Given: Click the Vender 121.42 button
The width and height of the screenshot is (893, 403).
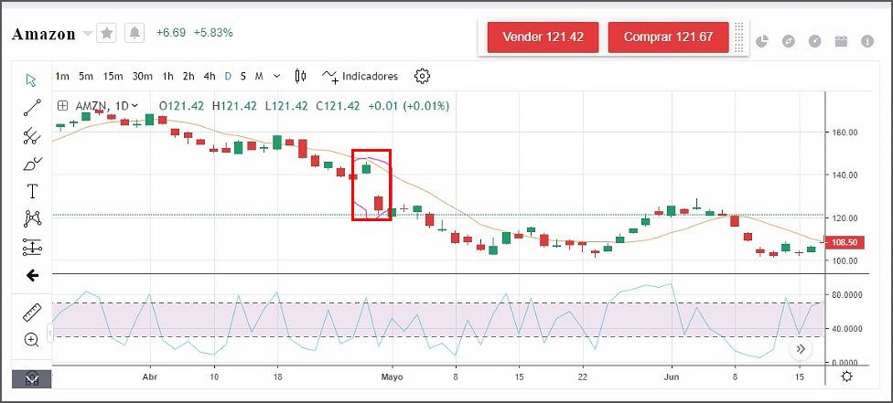Looking at the screenshot, I should point(543,37).
